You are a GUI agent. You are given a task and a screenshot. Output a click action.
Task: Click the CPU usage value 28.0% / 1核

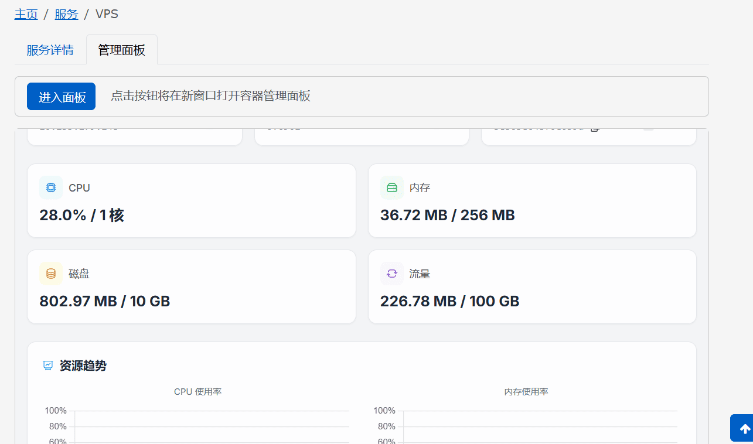(x=81, y=216)
